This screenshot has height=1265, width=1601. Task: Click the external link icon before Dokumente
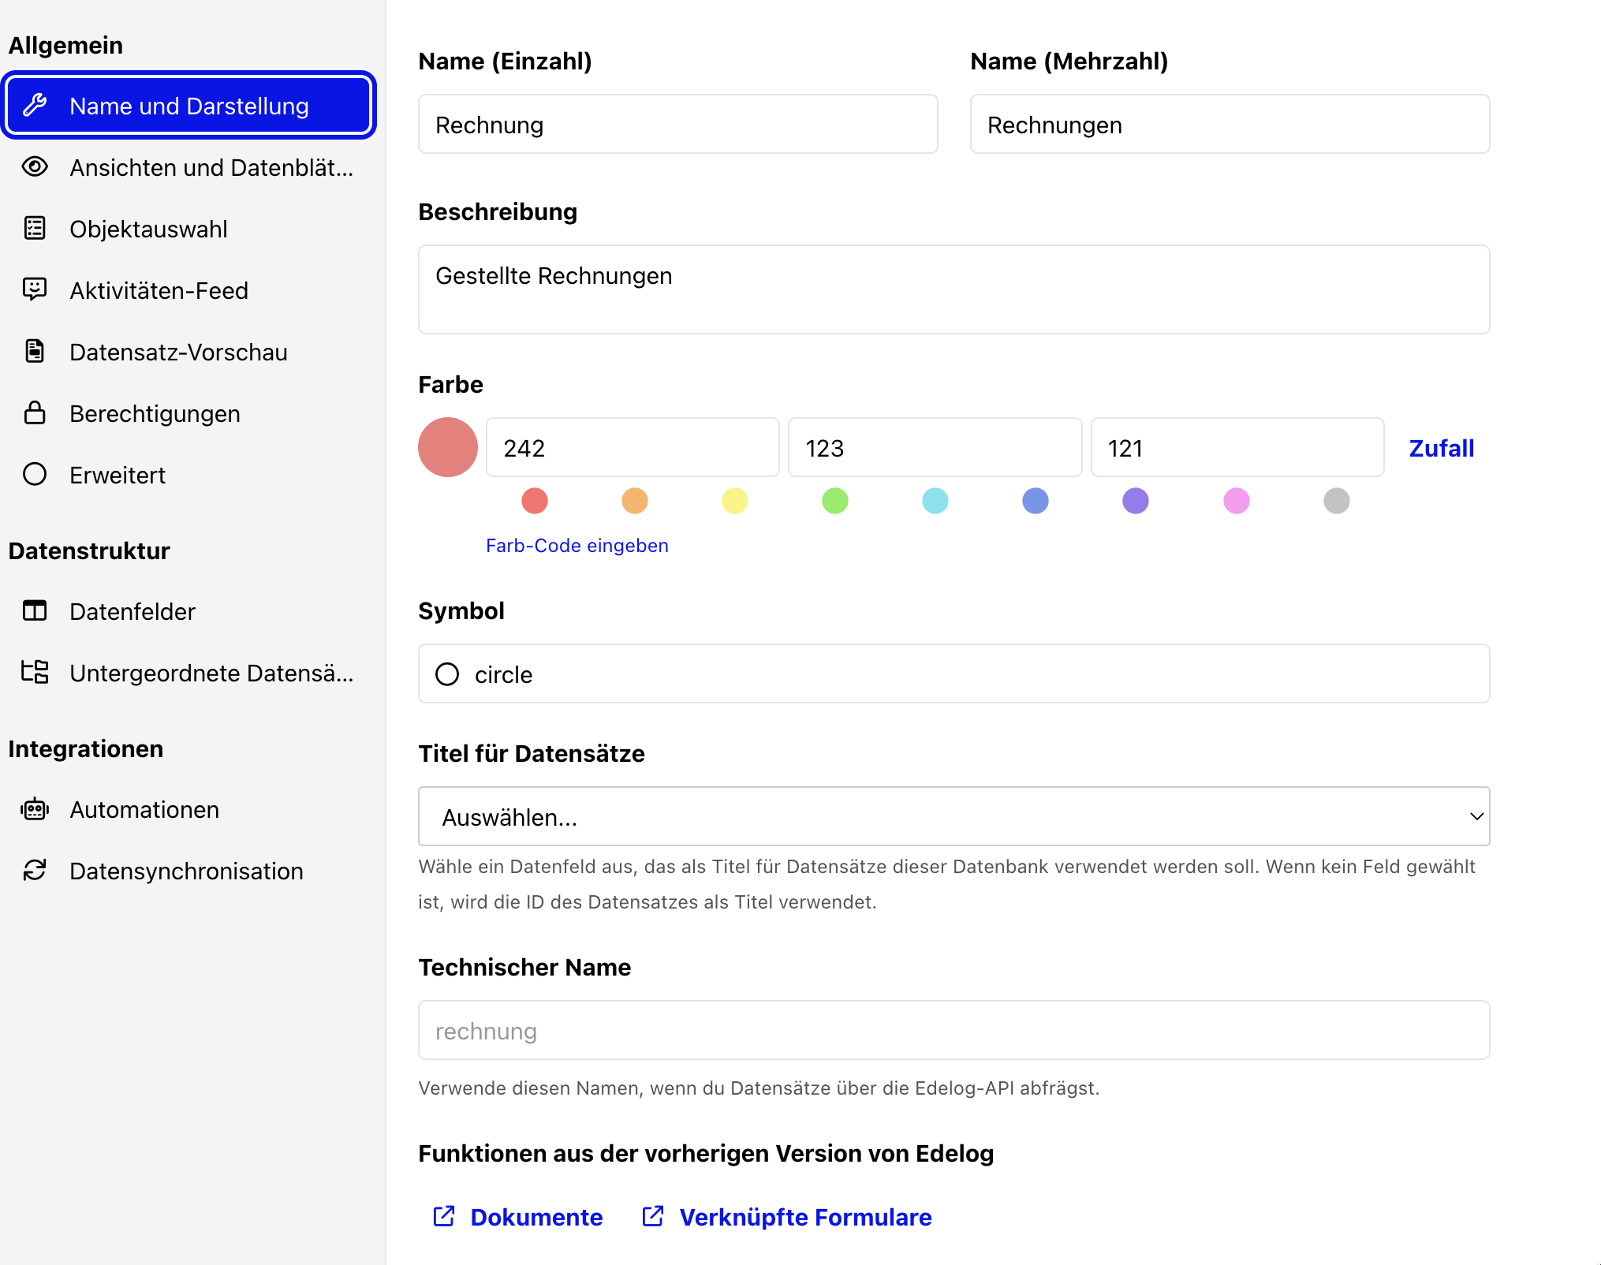point(444,1216)
